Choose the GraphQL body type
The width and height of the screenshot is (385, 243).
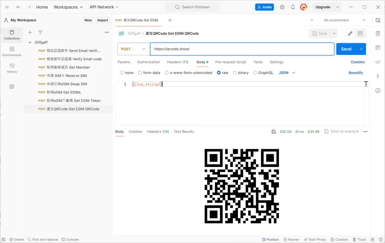click(255, 73)
